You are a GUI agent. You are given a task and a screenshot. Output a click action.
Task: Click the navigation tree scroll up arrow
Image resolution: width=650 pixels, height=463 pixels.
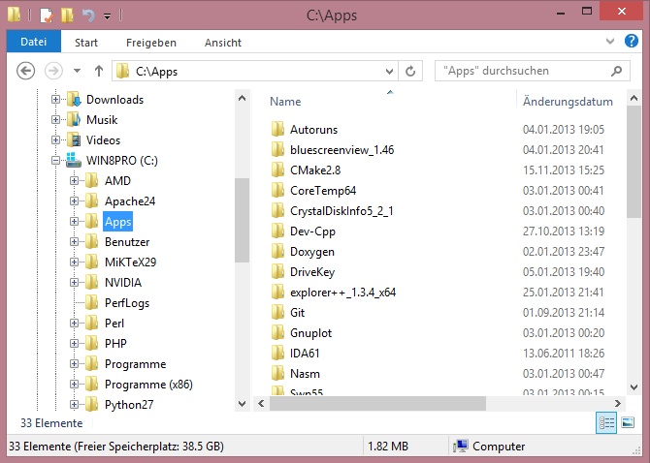[x=243, y=98]
